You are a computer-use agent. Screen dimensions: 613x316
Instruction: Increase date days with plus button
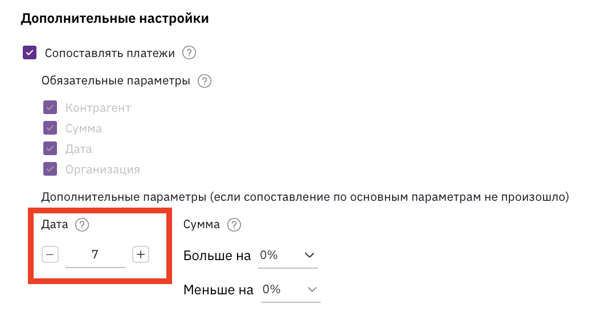[141, 254]
